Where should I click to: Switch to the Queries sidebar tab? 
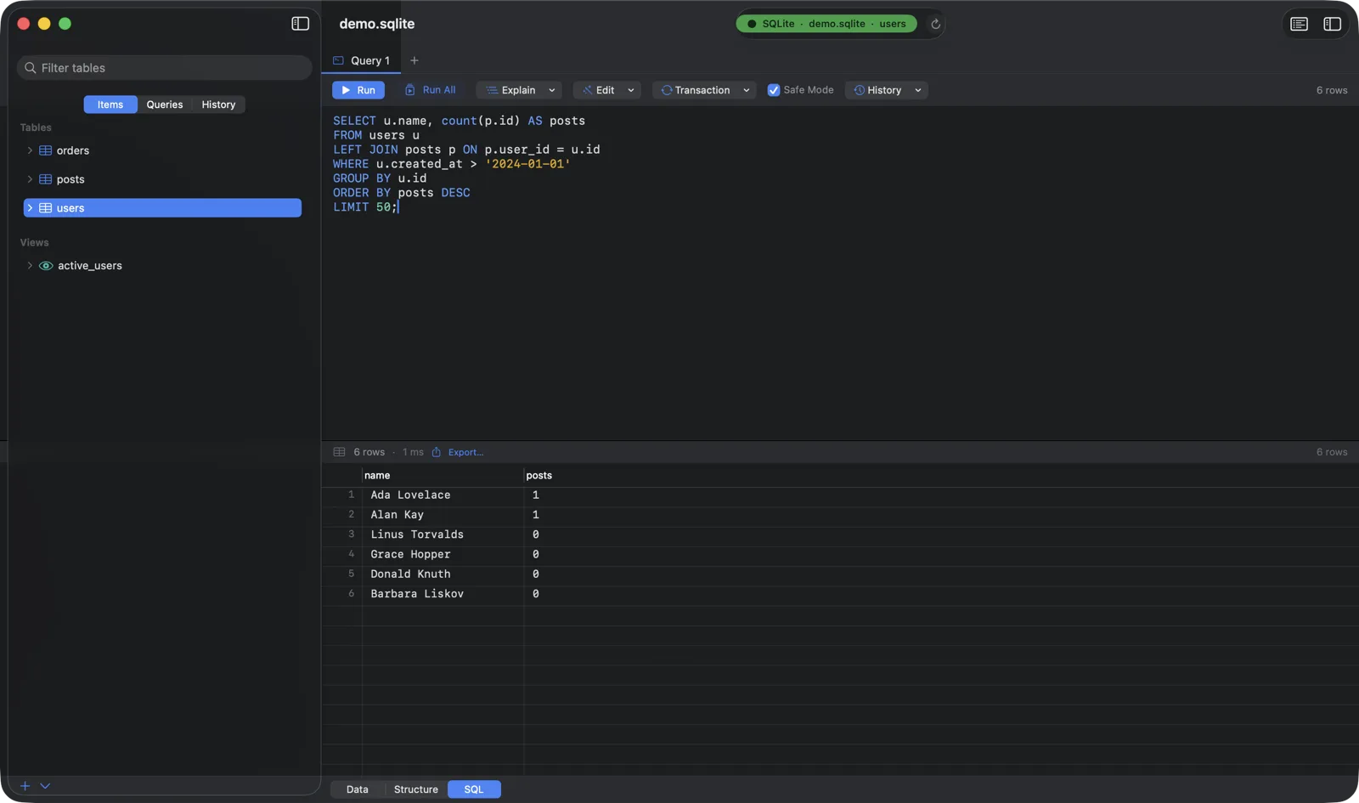click(x=165, y=105)
